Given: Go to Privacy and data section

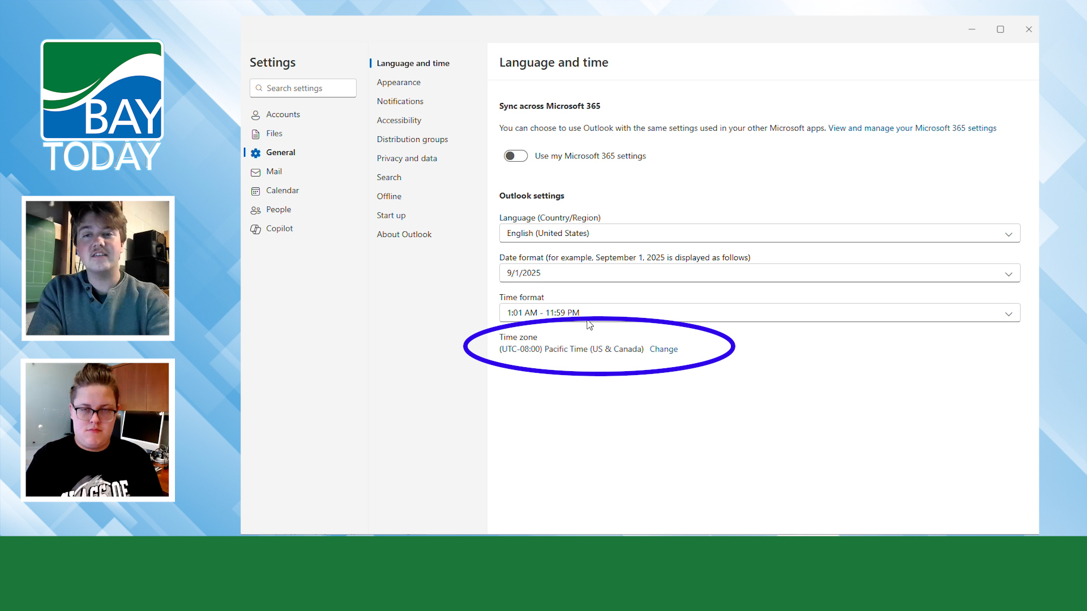Looking at the screenshot, I should [x=406, y=158].
